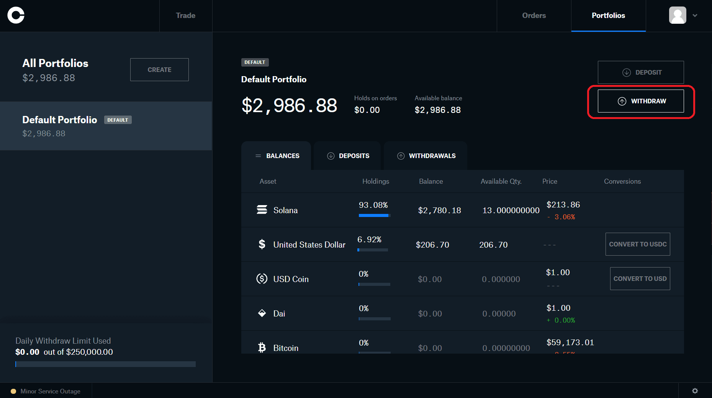Click Solana balance $2,780.18
The height and width of the screenshot is (398, 712).
(x=439, y=210)
